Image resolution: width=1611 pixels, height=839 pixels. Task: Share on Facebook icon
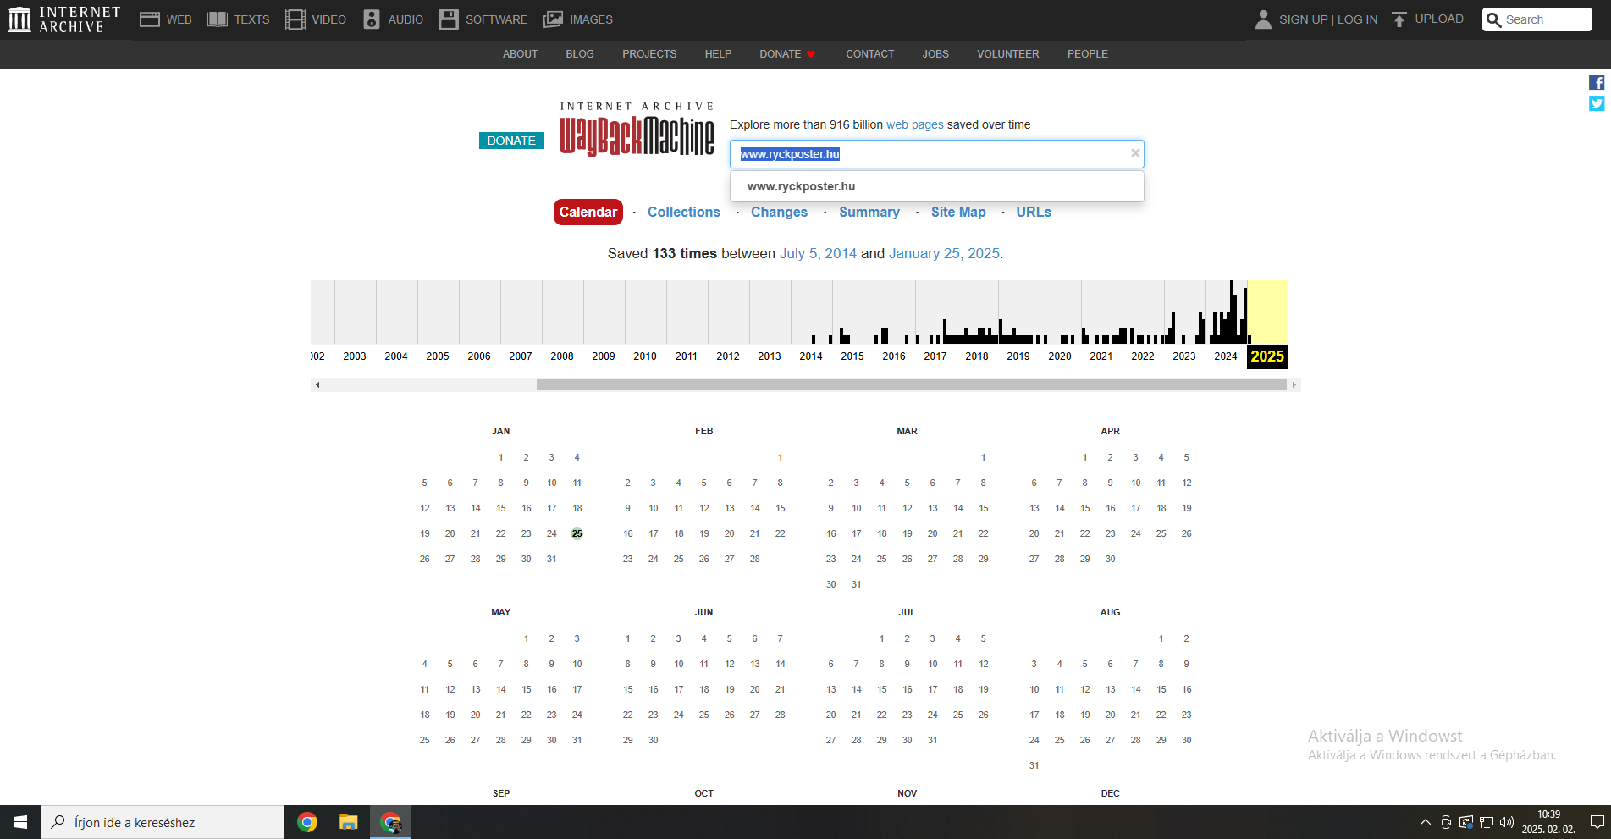1597,82
